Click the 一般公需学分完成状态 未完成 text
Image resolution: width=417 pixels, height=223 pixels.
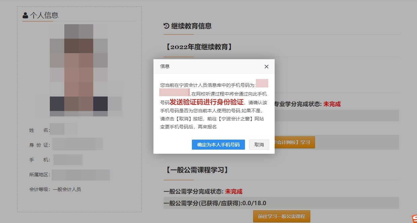click(203, 192)
